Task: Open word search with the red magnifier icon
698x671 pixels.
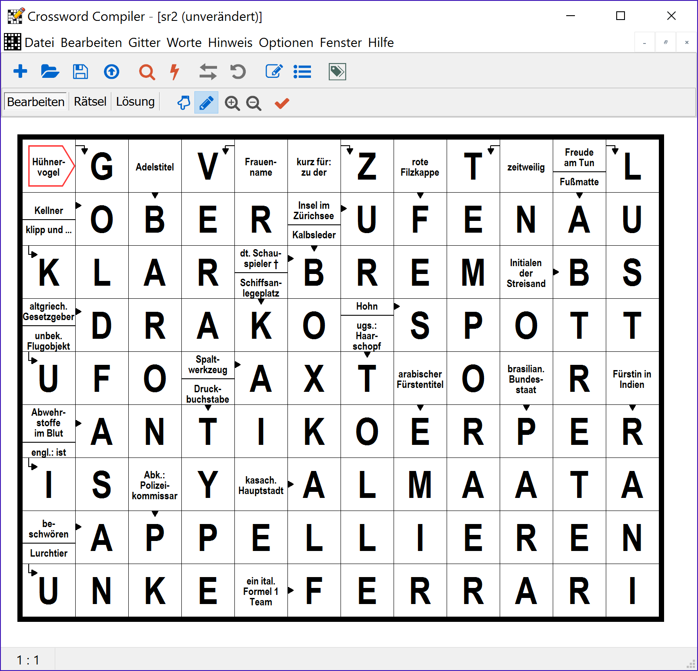Action: [147, 71]
